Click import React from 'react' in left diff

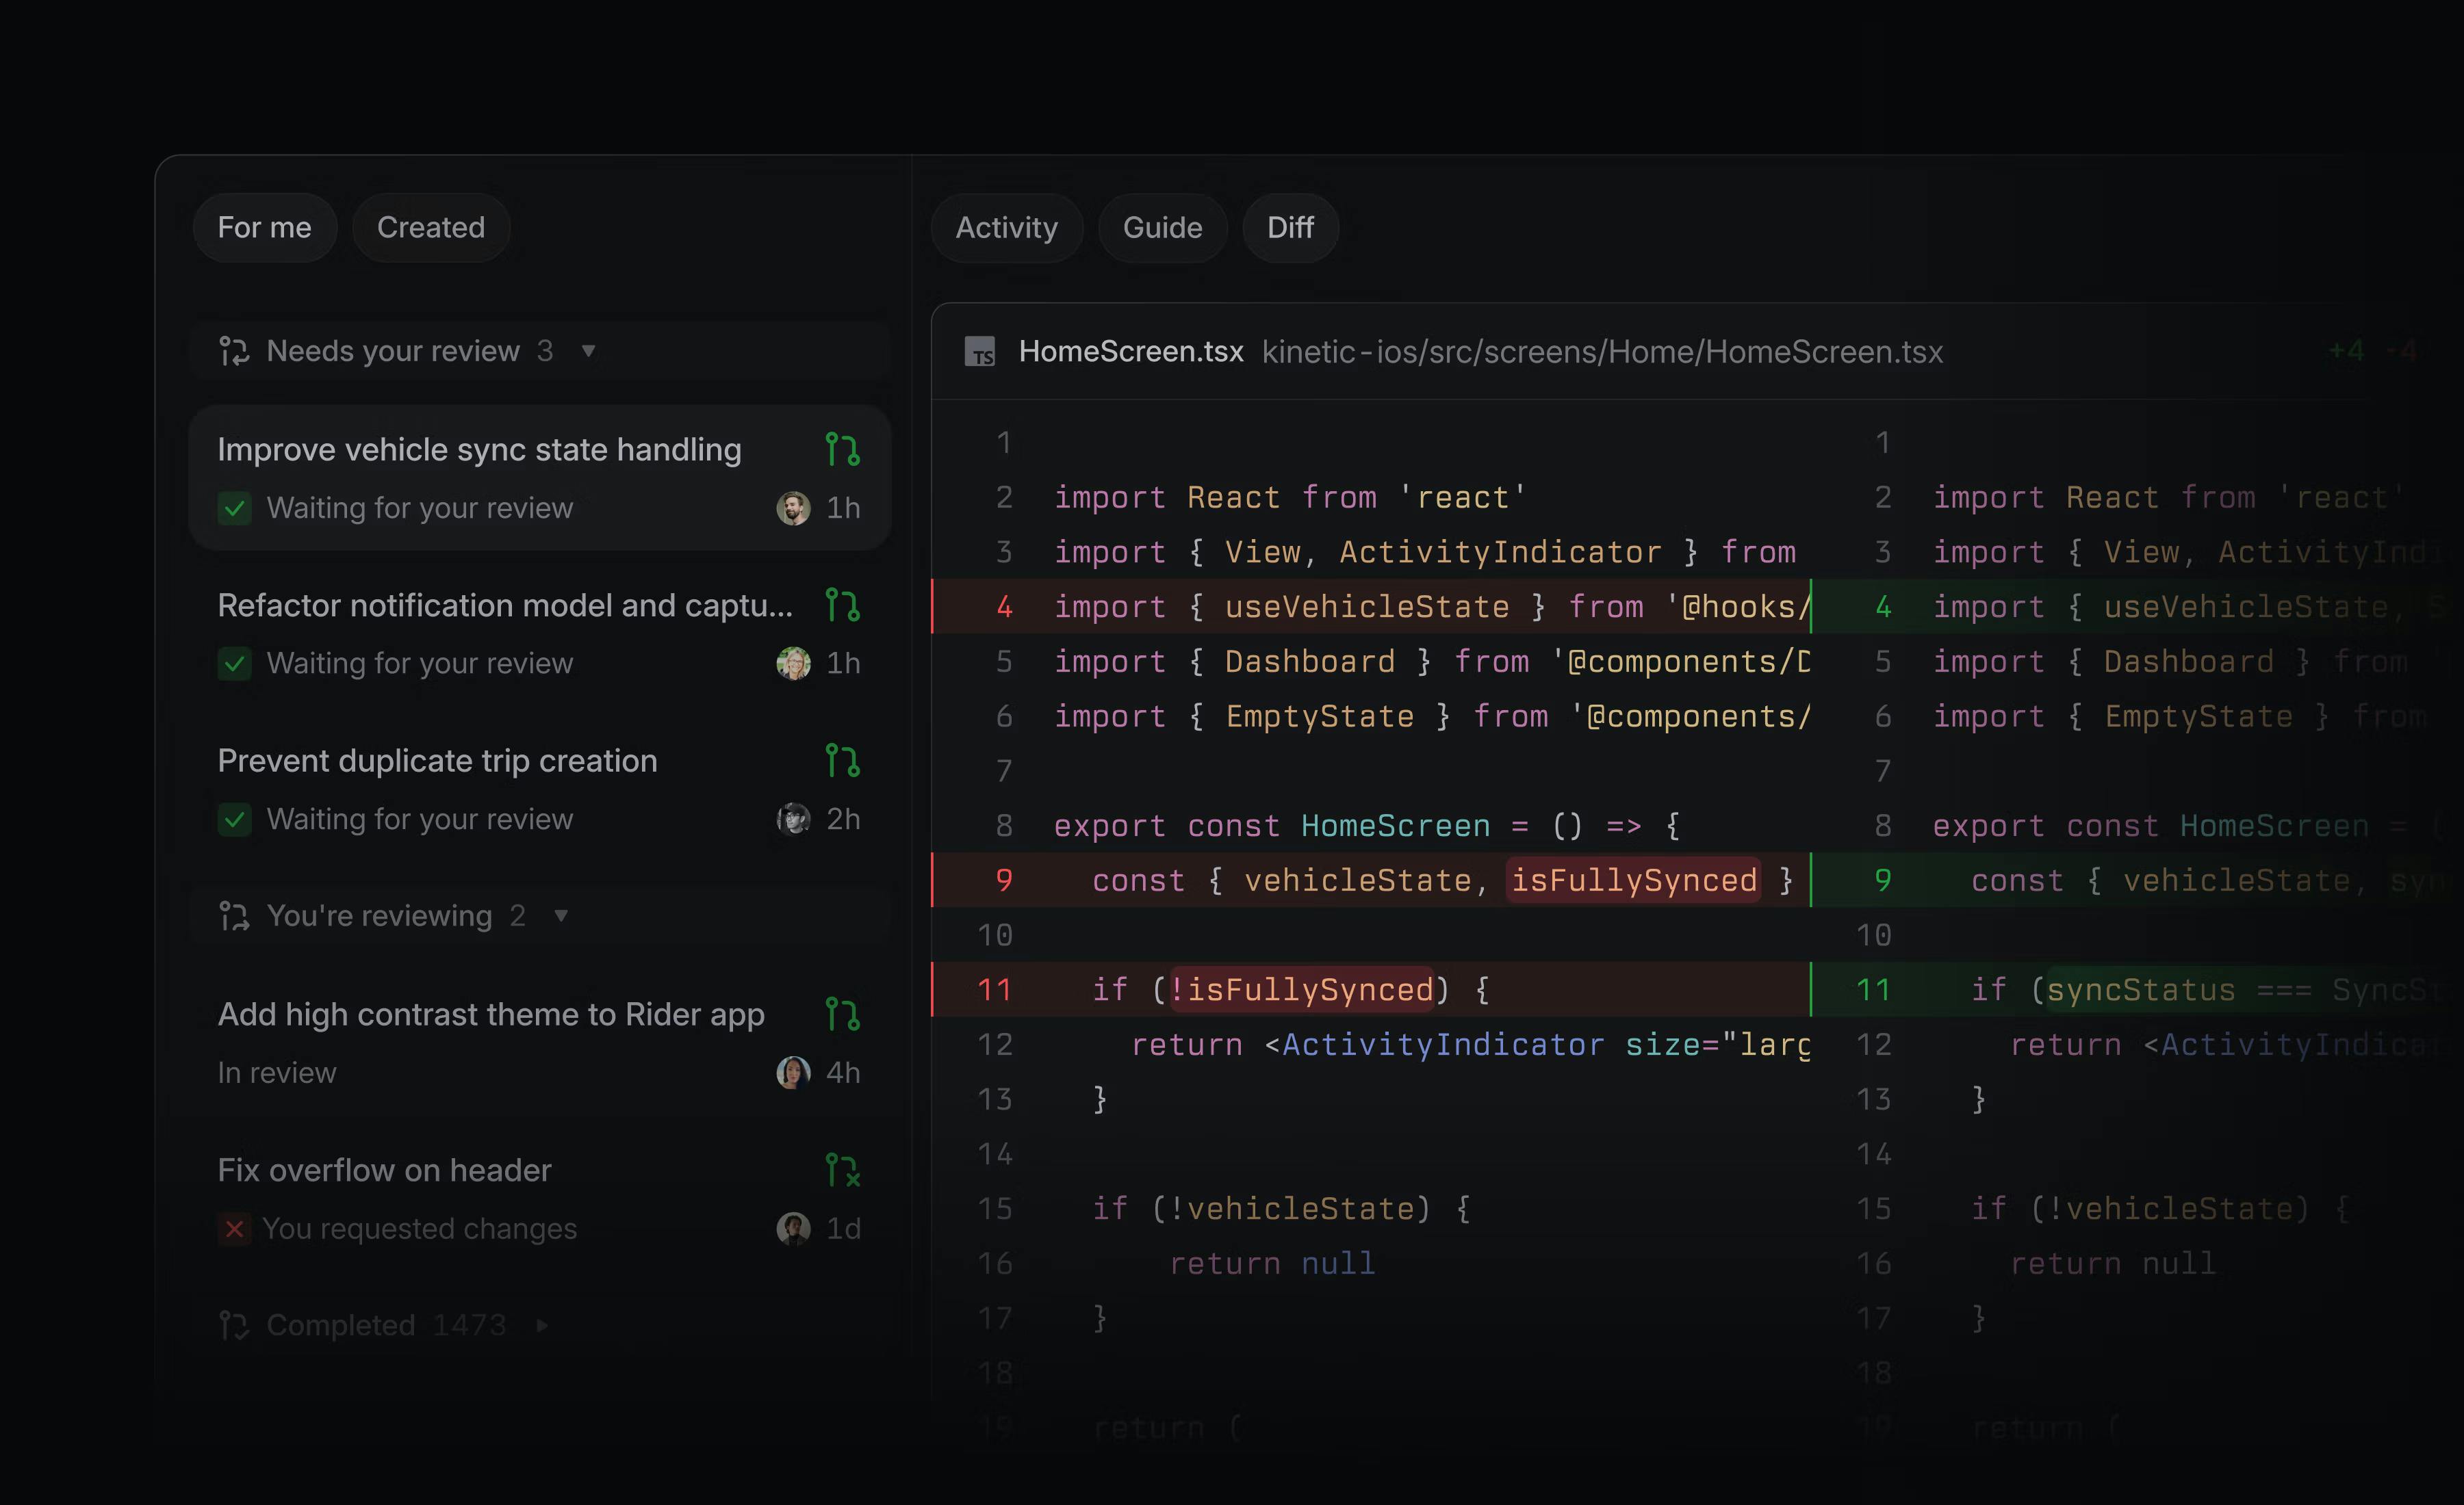1290,497
